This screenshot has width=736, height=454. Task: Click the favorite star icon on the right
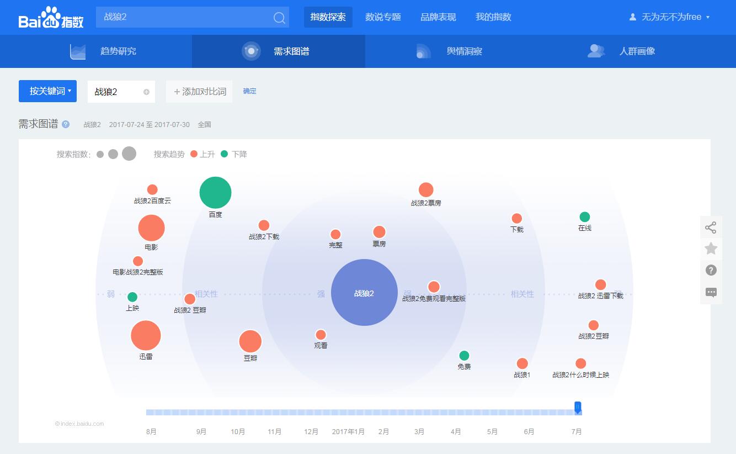pyautogui.click(x=711, y=249)
